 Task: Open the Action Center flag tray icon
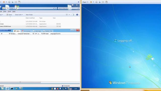click(x=66, y=89)
